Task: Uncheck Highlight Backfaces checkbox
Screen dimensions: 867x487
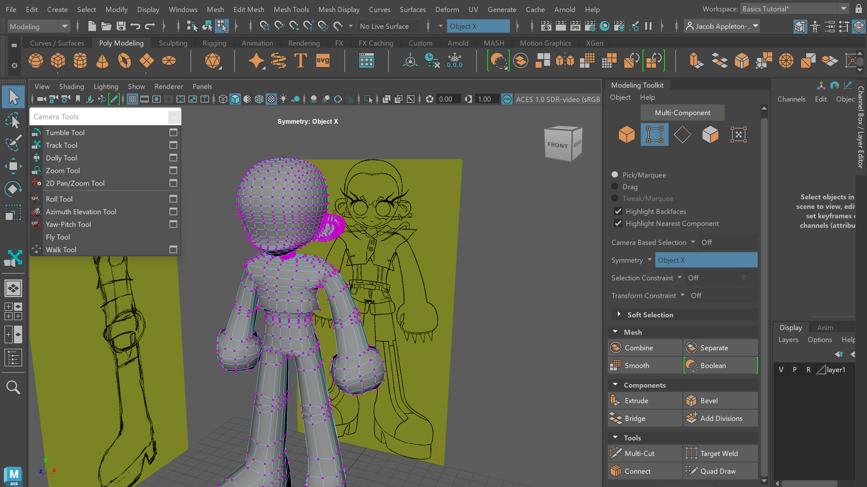Action: (x=618, y=211)
